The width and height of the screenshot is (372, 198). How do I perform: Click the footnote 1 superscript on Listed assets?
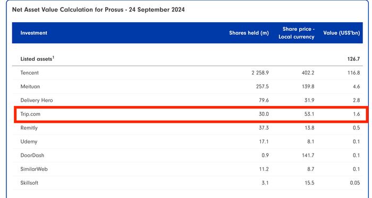[53, 57]
